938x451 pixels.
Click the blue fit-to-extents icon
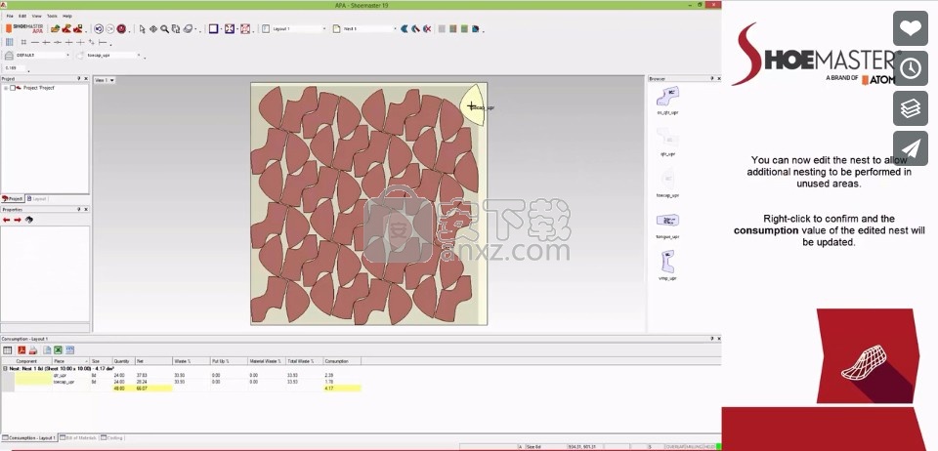[229, 28]
